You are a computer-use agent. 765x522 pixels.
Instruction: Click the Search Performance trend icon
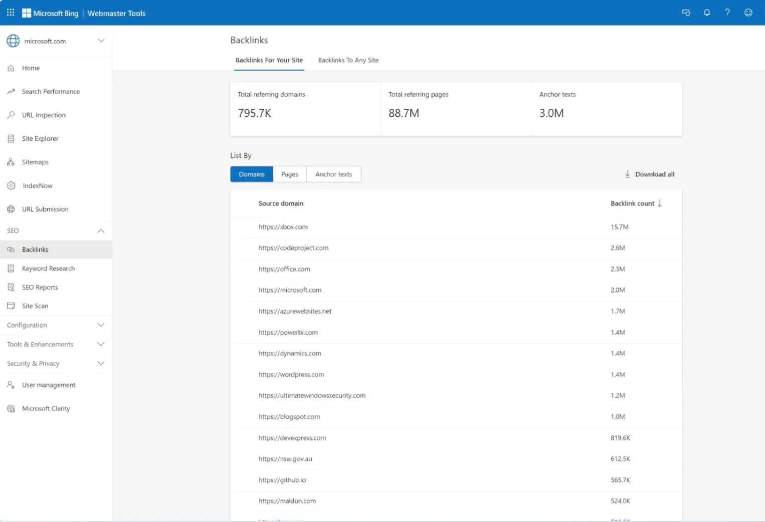[x=11, y=92]
